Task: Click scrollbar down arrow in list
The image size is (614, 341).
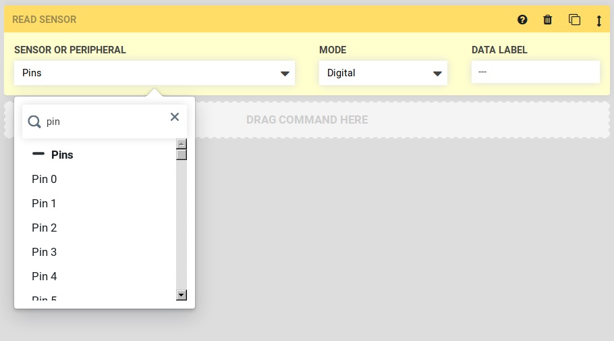Action: coord(181,295)
